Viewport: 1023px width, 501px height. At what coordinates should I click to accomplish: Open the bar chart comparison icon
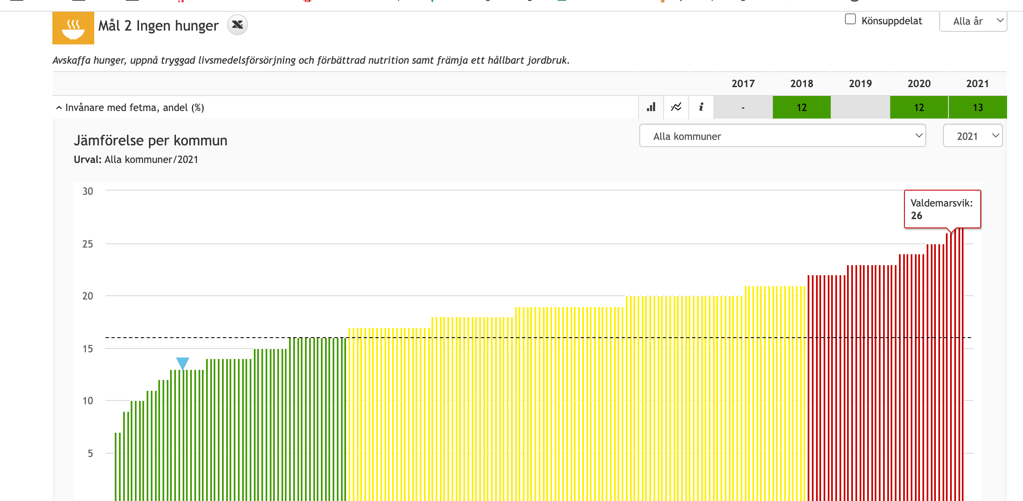coord(651,107)
